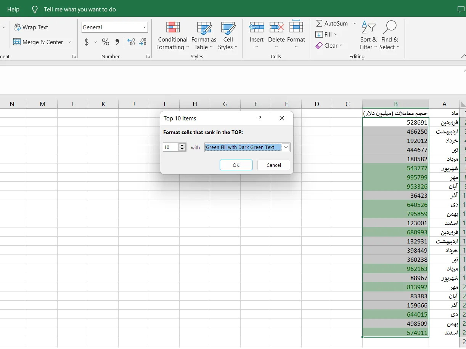This screenshot has width=466, height=349.
Task: Select column A header
Action: [444, 104]
